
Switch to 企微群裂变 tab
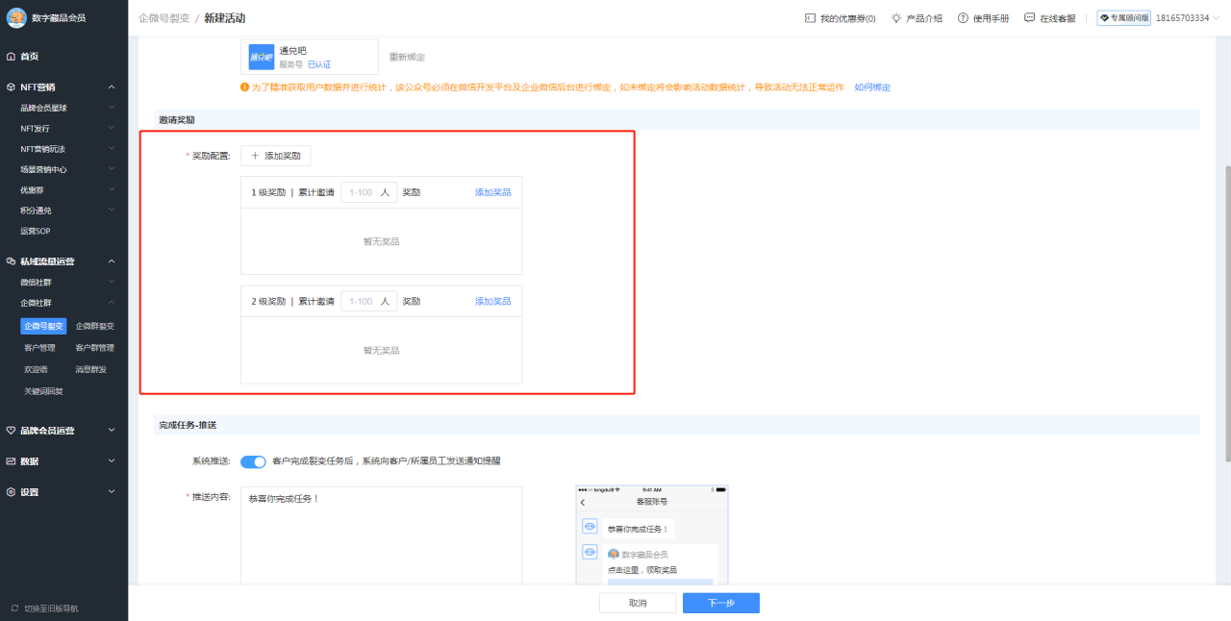click(x=95, y=326)
